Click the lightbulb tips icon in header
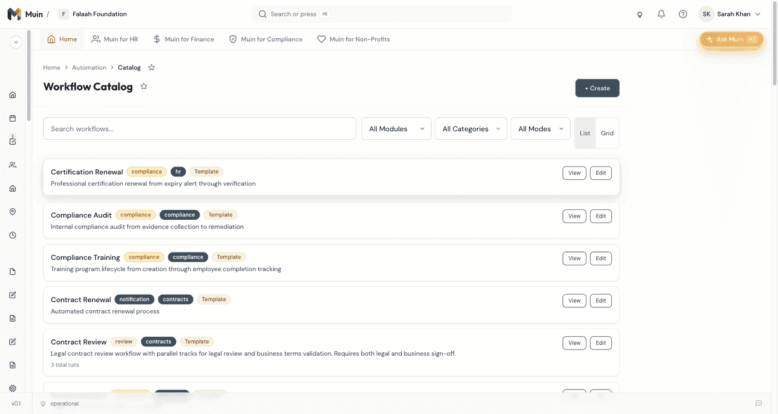The width and height of the screenshot is (778, 414). (x=639, y=14)
